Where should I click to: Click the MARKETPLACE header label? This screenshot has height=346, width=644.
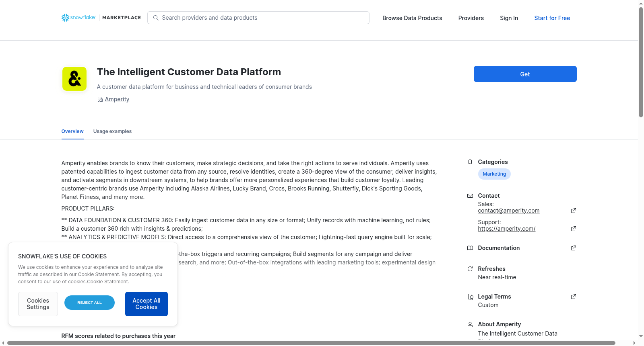[x=122, y=18]
